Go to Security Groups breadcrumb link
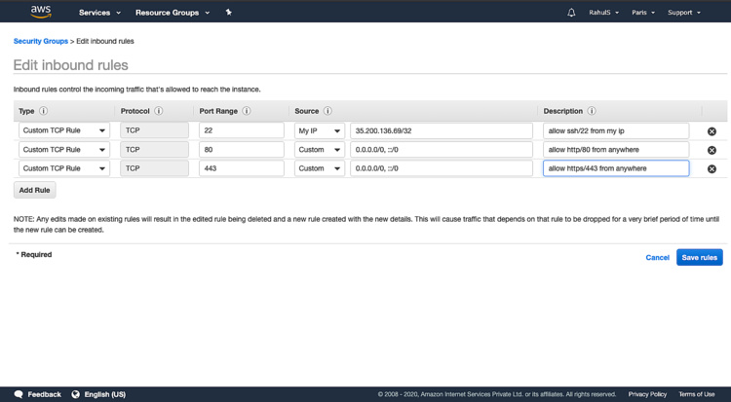 pyautogui.click(x=41, y=41)
